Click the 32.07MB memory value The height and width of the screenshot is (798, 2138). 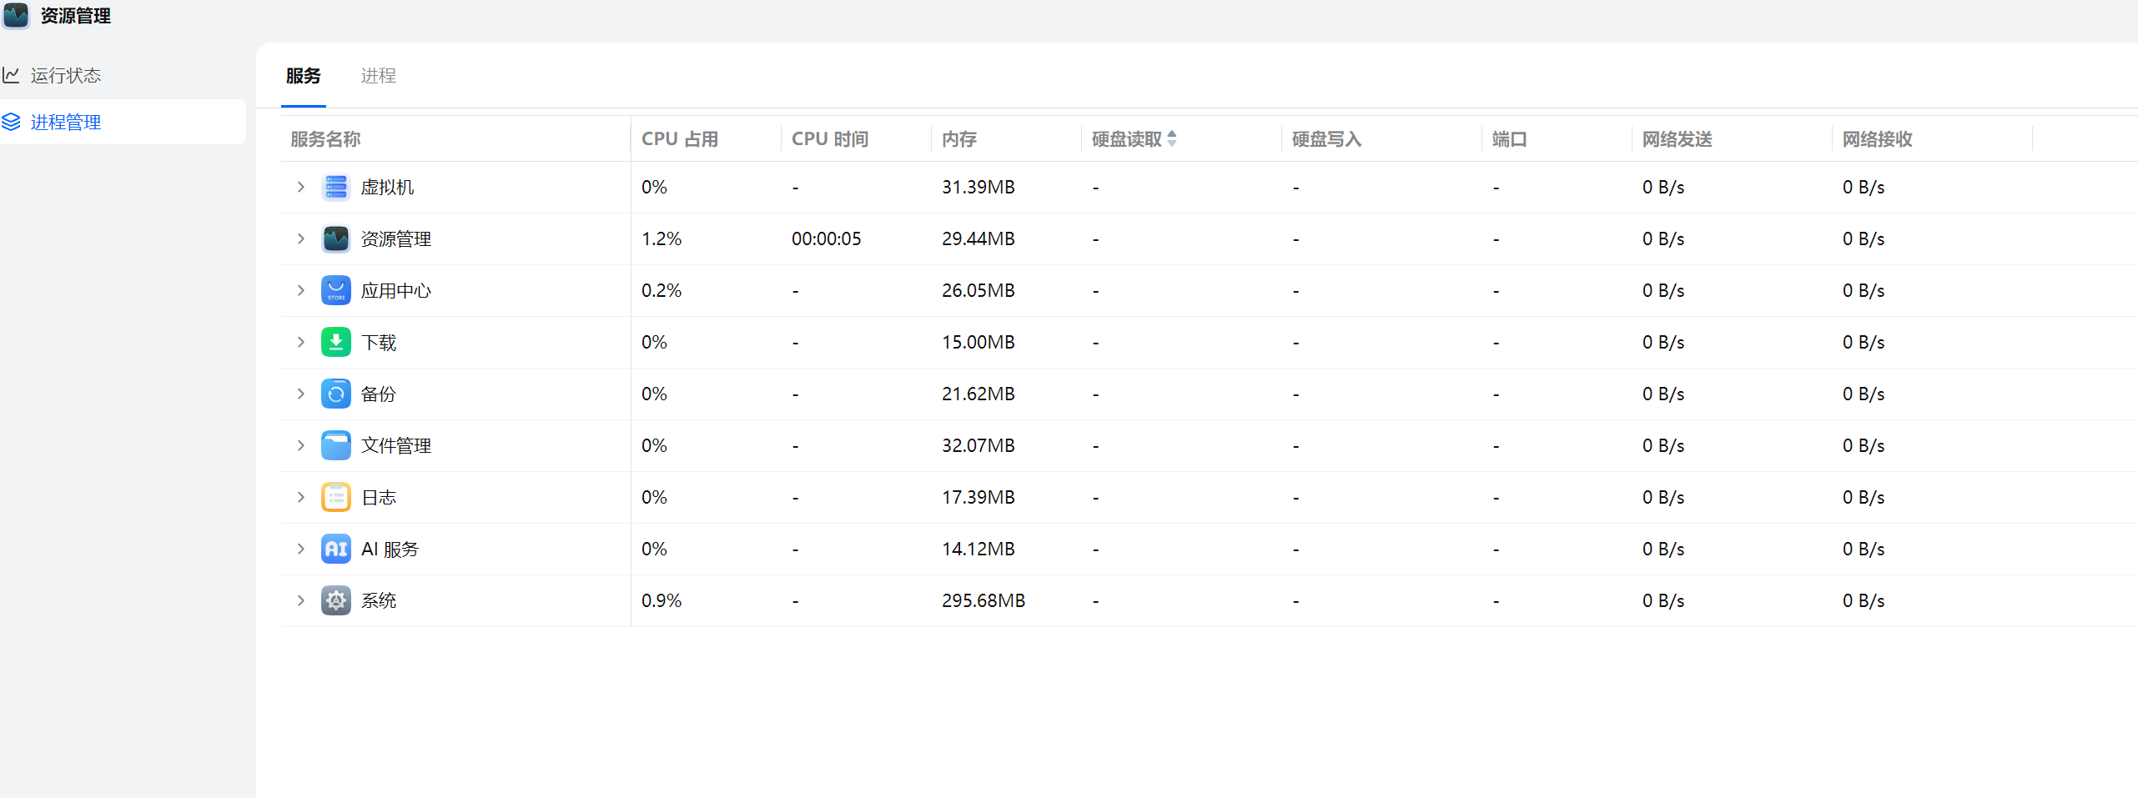click(978, 445)
